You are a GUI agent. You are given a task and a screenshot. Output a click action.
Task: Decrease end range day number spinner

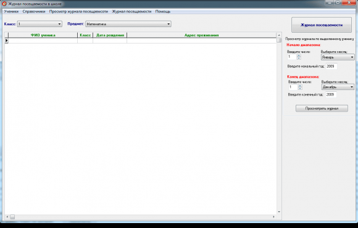pyautogui.click(x=300, y=88)
